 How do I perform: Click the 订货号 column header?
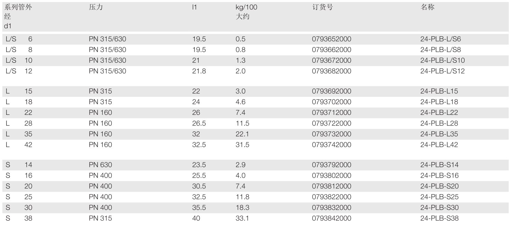[x=322, y=7]
